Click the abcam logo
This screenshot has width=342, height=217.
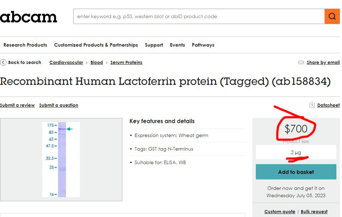[x=29, y=17]
